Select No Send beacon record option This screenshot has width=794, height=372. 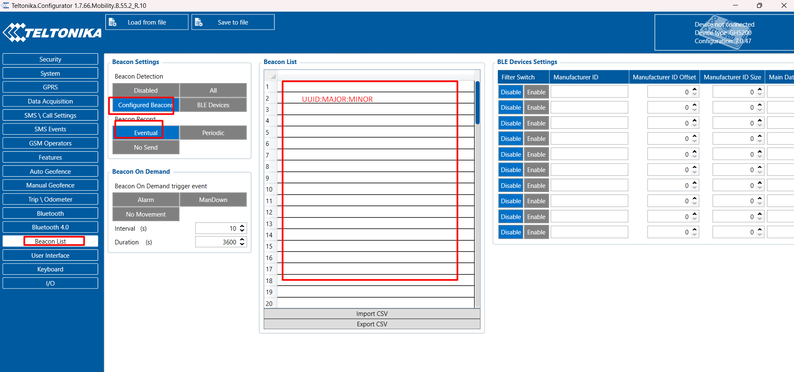click(x=146, y=147)
